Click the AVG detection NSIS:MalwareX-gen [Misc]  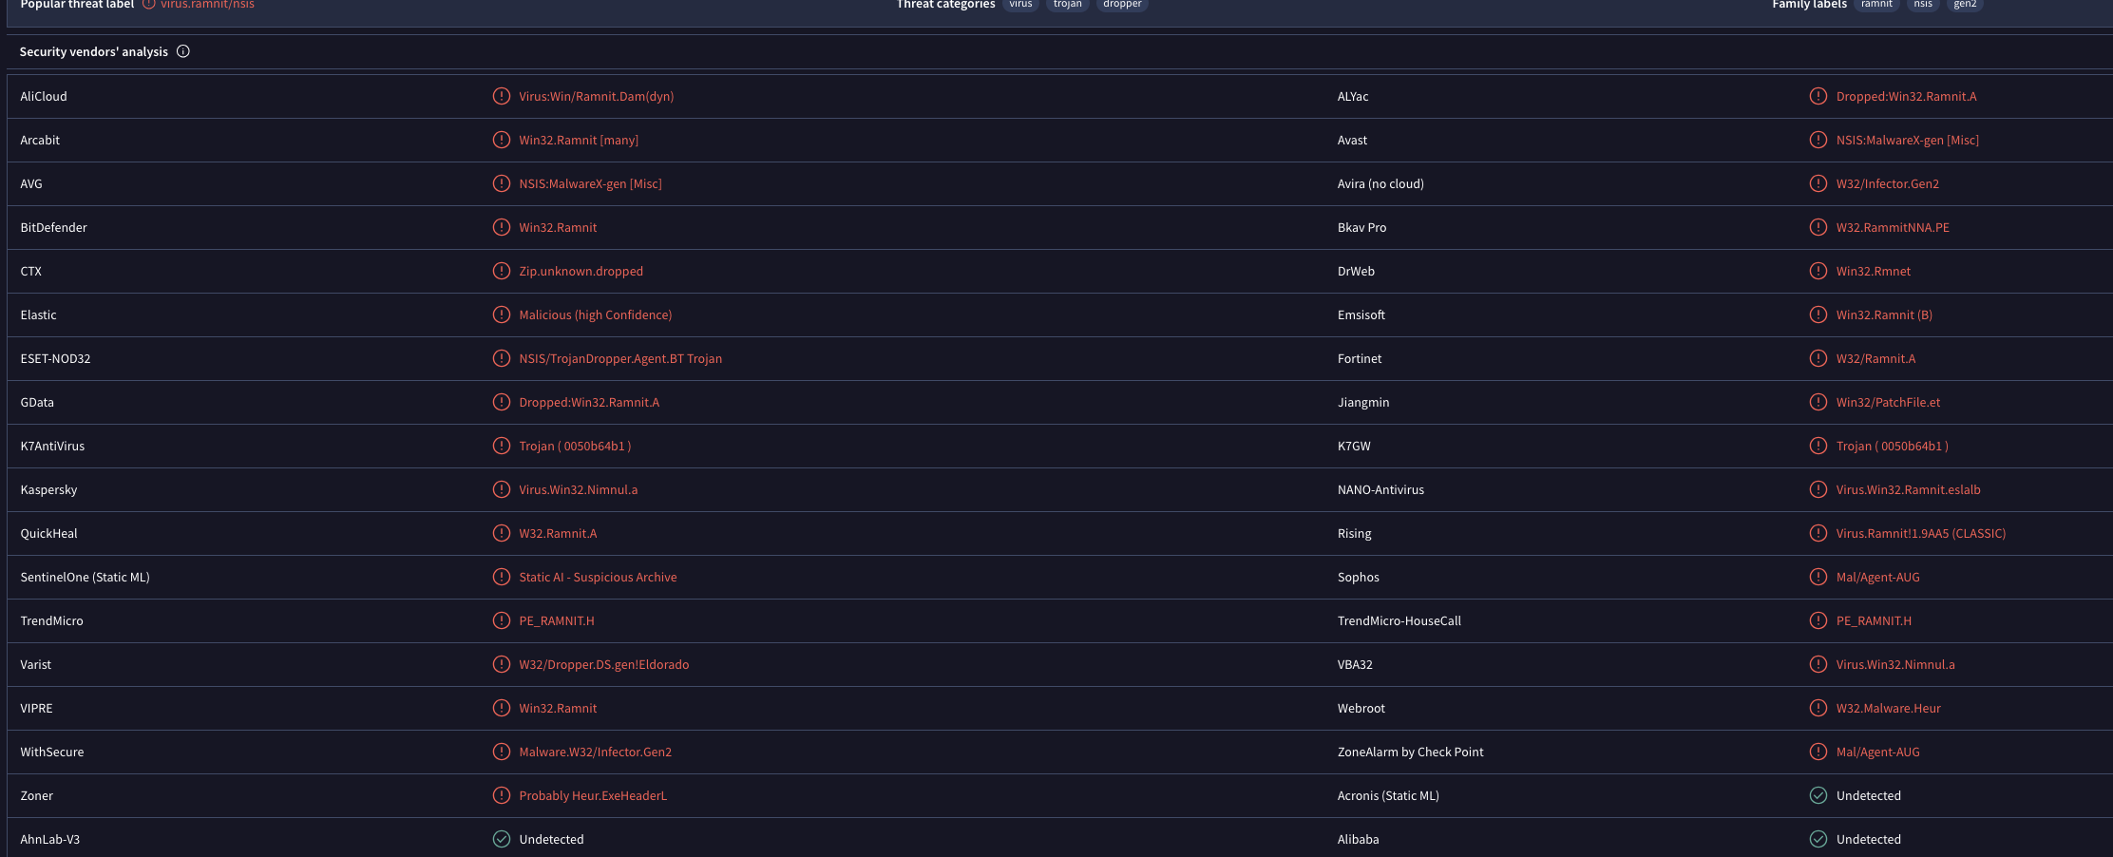(590, 183)
